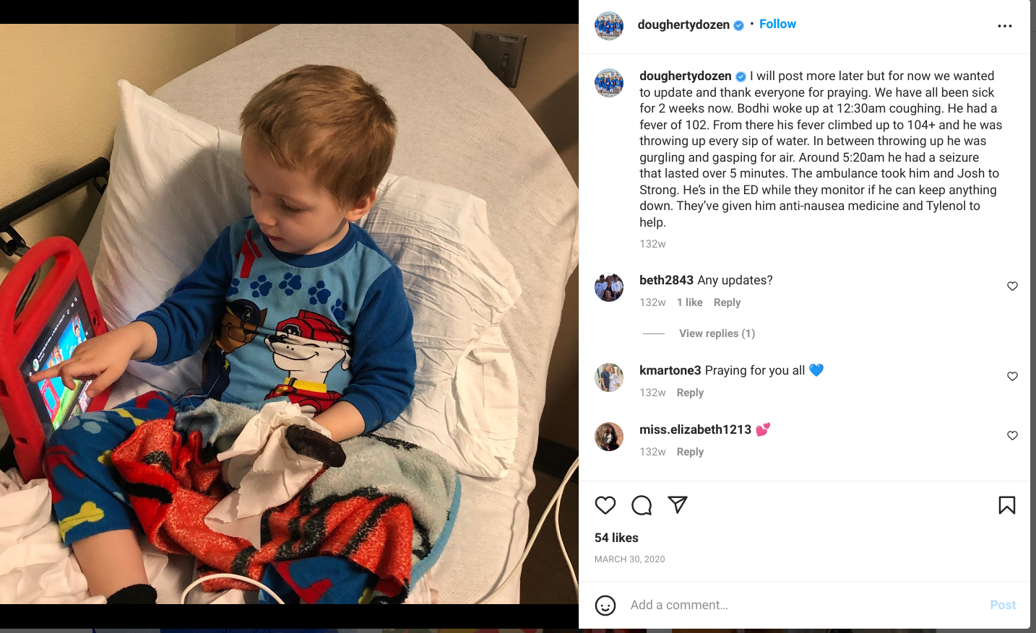Viewport: 1036px width, 633px height.
Task: Reply to beth2843's comment
Action: point(727,302)
